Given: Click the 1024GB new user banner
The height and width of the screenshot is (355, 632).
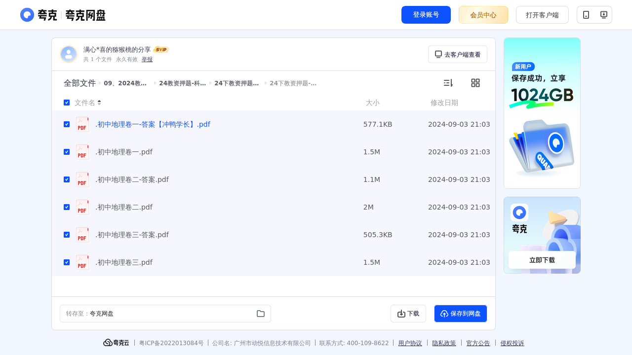Looking at the screenshot, I should (x=542, y=113).
